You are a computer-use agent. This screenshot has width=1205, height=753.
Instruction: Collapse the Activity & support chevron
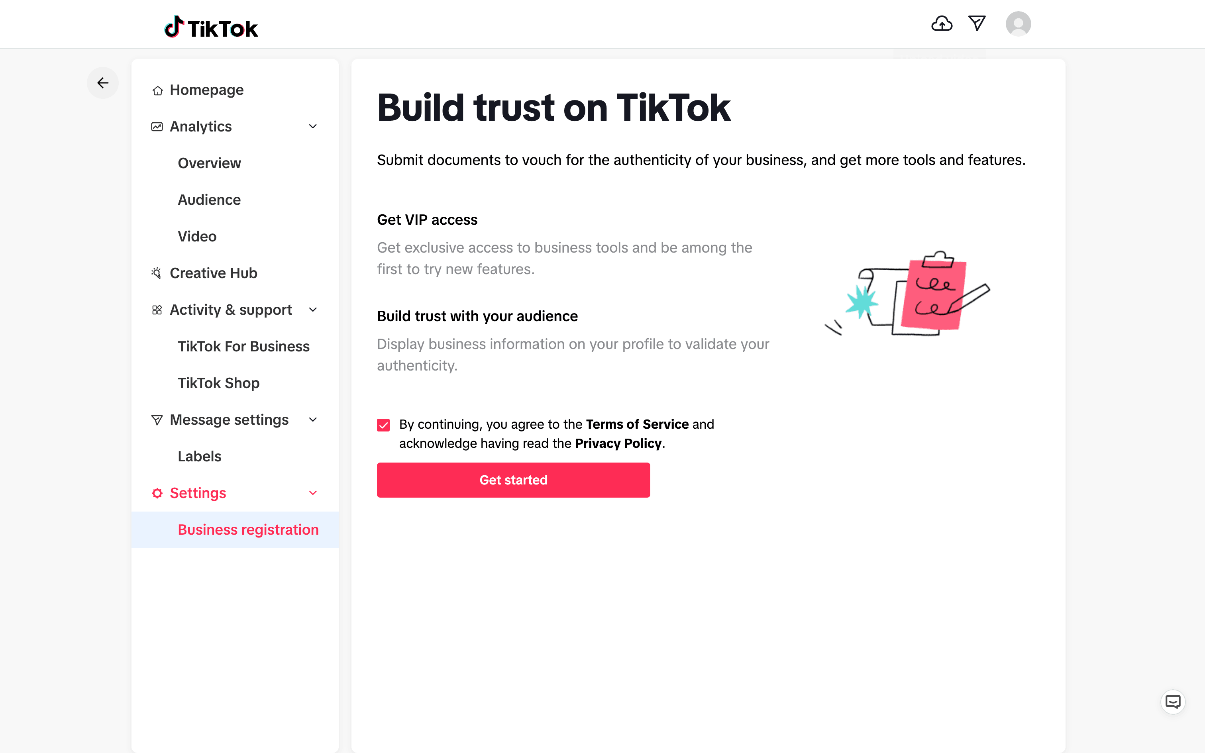(x=313, y=310)
